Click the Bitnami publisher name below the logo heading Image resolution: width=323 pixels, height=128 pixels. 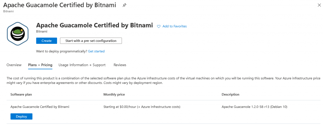[42, 32]
